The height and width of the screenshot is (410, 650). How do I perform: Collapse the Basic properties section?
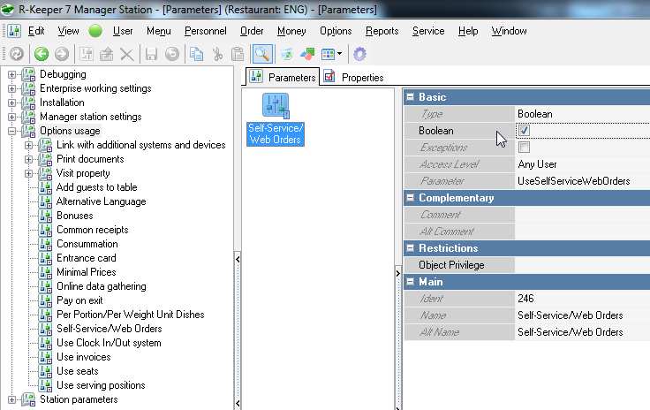coord(410,97)
